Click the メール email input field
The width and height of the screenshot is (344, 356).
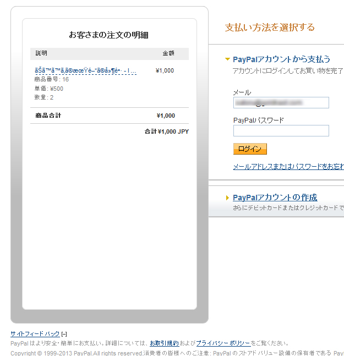point(281,103)
